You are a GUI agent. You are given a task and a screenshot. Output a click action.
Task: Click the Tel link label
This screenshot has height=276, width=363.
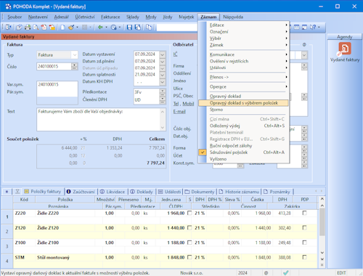[176, 104]
